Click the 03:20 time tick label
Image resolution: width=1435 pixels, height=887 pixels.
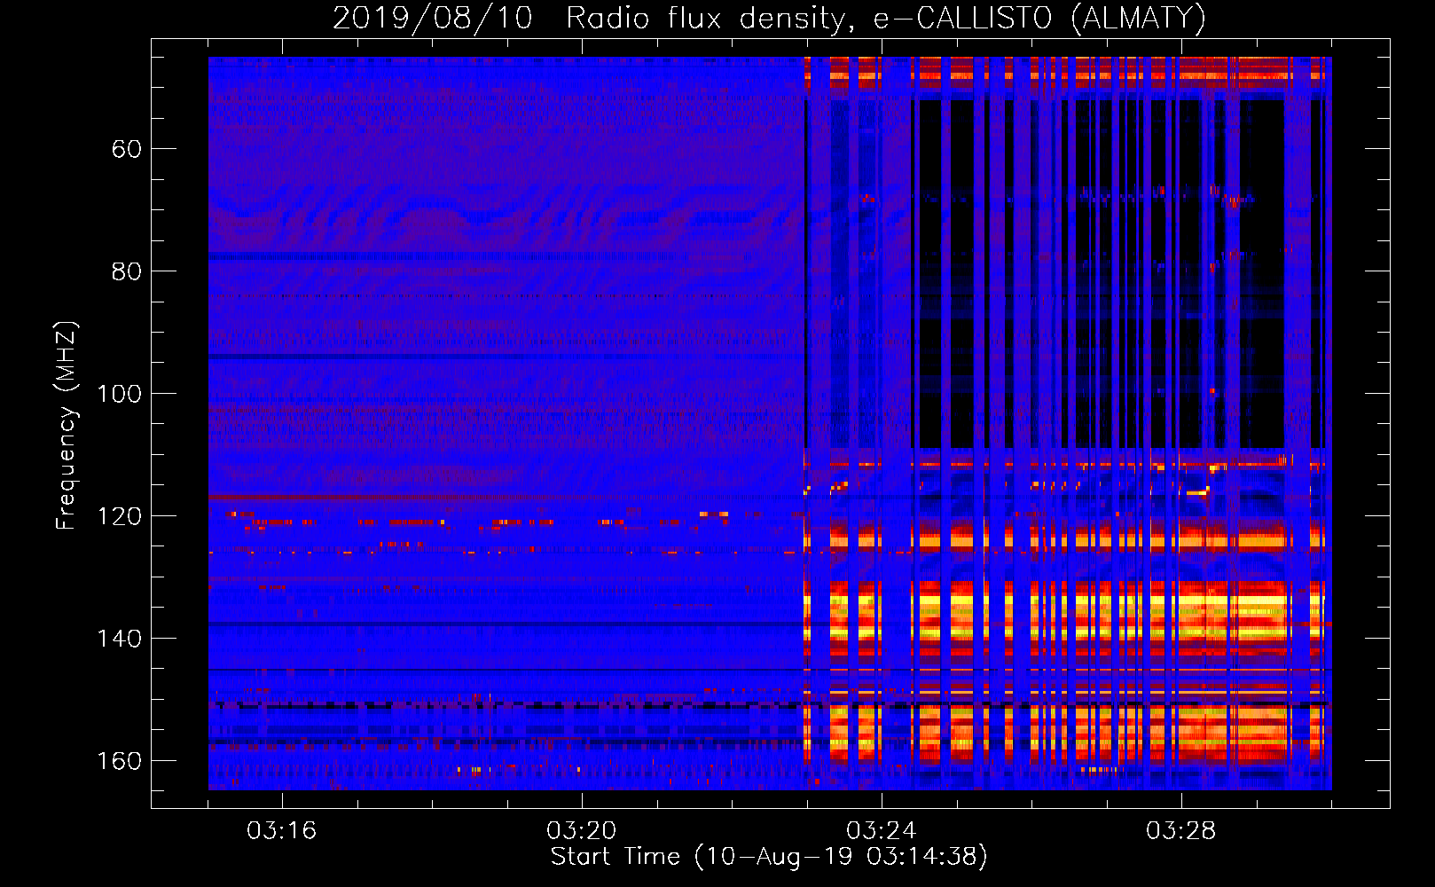tap(581, 831)
